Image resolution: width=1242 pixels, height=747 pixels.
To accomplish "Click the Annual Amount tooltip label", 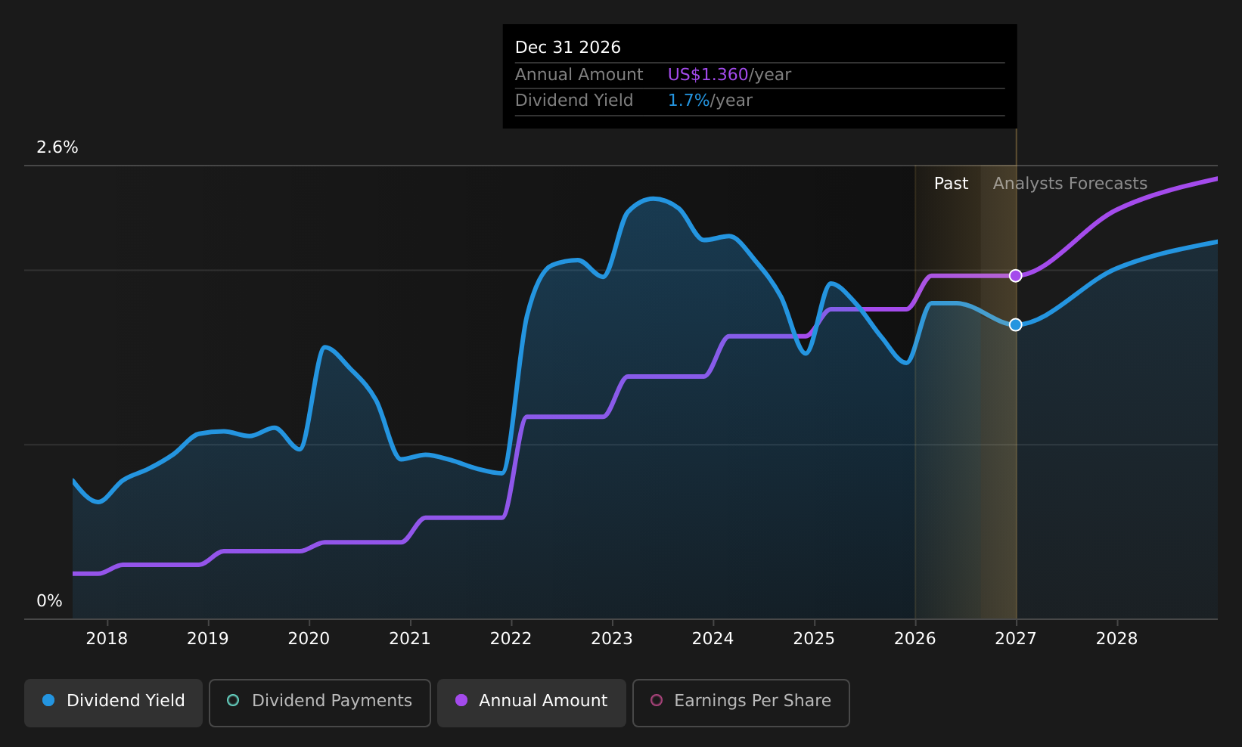I will 579,75.
